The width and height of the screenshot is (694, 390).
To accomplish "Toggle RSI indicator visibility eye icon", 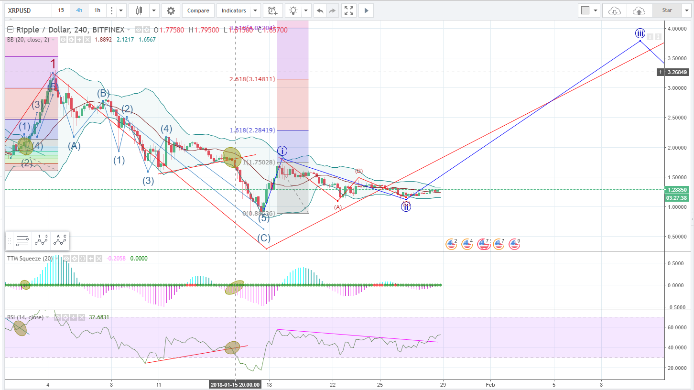I will tap(57, 317).
